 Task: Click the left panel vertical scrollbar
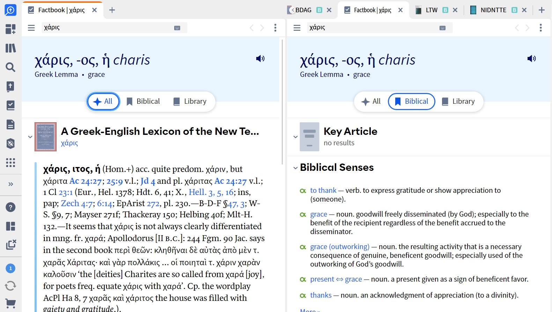click(x=282, y=101)
